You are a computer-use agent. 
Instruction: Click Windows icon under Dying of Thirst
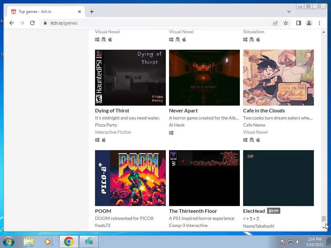97,140
